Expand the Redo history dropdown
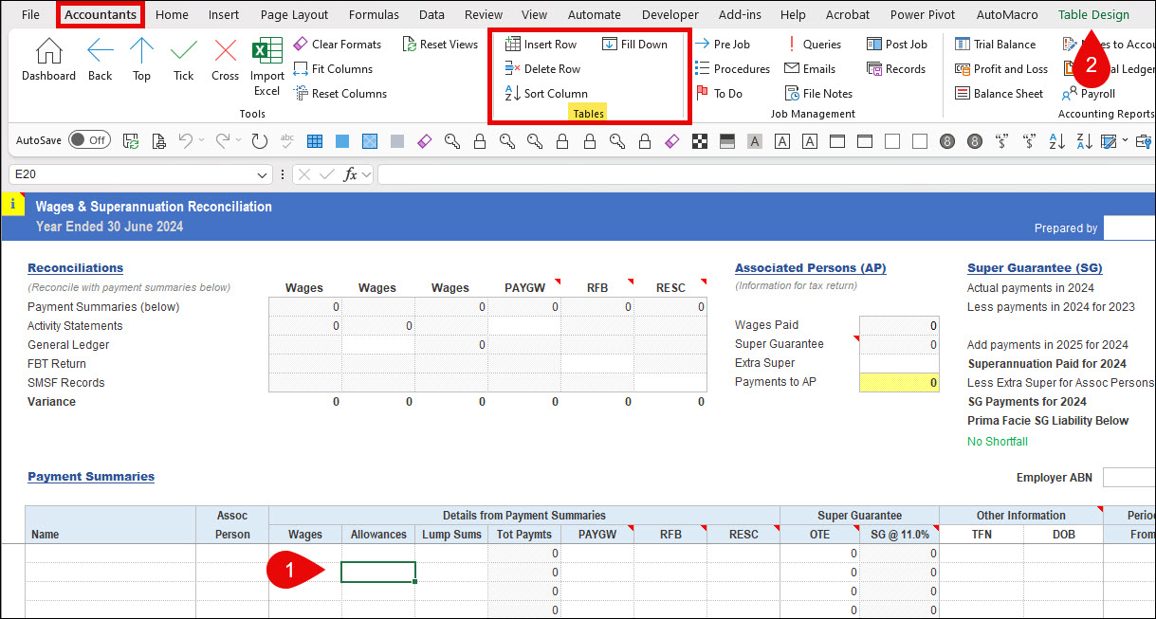 pos(239,141)
